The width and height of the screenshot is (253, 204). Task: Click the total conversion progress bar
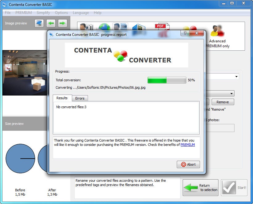tap(167, 80)
